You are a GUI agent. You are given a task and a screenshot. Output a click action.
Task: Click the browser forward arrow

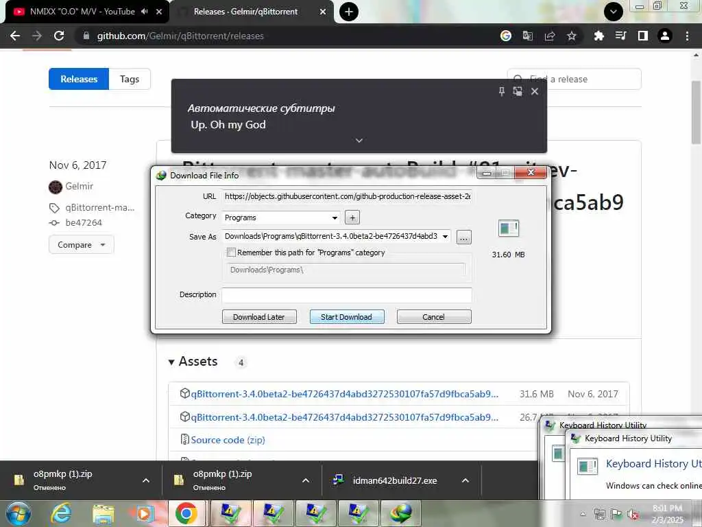[x=37, y=36]
